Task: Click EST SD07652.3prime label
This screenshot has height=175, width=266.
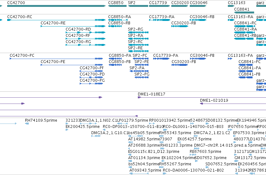Action: [x=210, y=158]
